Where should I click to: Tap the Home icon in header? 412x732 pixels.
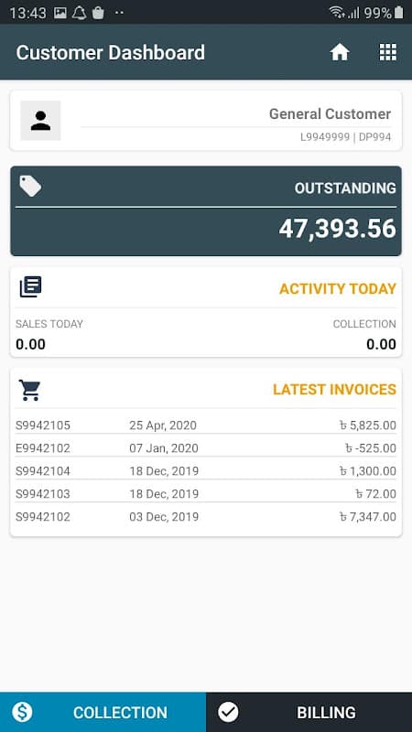(x=340, y=52)
